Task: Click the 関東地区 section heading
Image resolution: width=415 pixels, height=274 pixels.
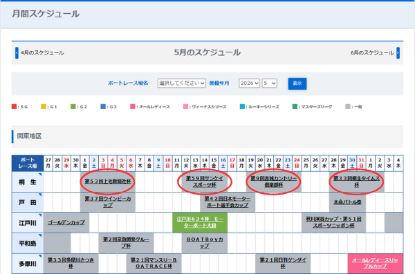Action: [x=29, y=136]
